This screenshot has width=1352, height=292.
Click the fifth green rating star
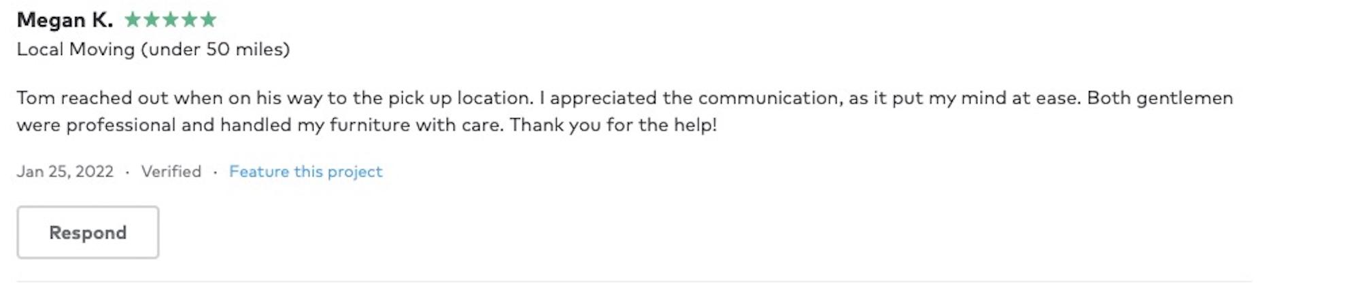(209, 20)
